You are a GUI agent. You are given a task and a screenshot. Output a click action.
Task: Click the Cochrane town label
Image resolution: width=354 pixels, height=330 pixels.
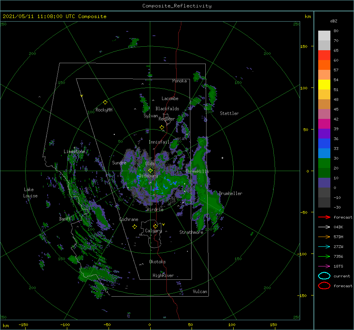pos(129,219)
